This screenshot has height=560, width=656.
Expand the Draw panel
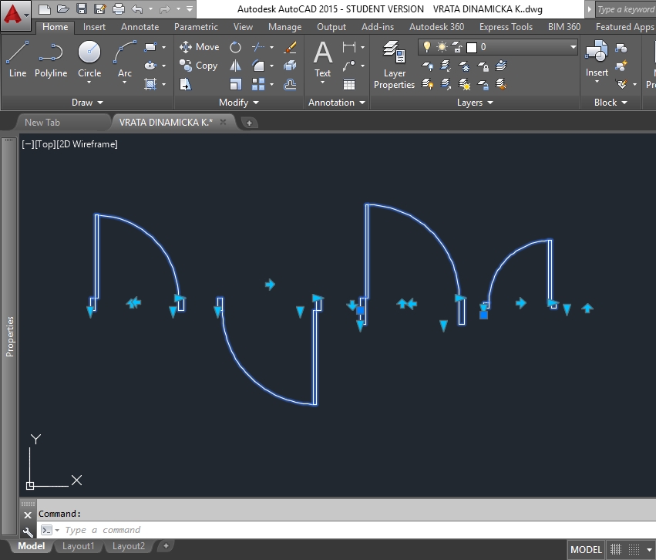87,103
